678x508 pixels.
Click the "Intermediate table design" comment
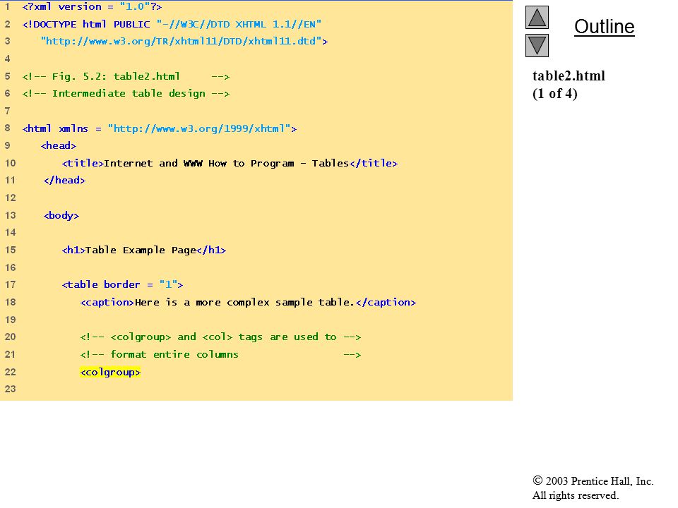126,93
